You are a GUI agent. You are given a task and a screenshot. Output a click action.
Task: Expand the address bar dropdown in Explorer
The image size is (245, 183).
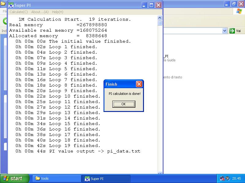click(x=224, y=31)
